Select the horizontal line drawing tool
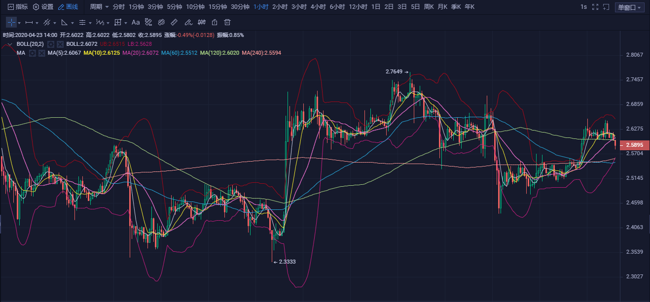Viewport: 650px width, 302px height. [x=29, y=22]
